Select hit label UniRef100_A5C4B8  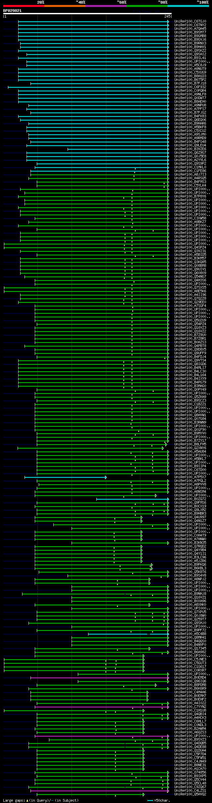pyautogui.click(x=190, y=634)
